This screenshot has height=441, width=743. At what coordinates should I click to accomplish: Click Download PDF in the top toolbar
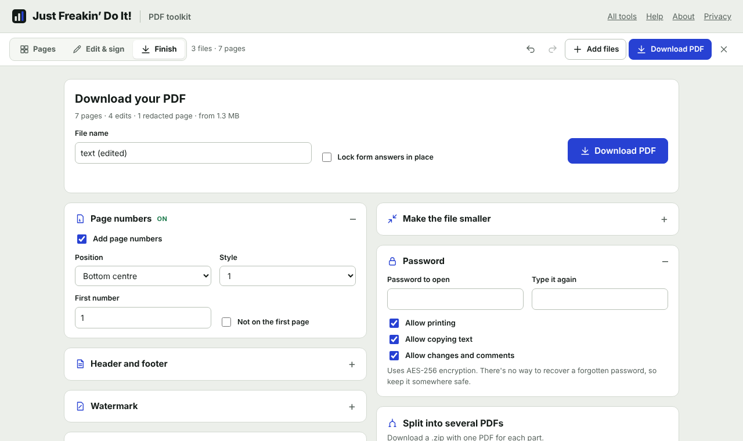coord(670,49)
